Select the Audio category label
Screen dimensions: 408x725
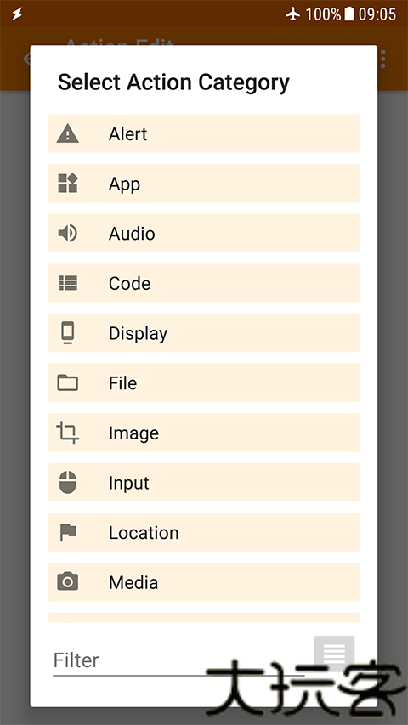132,234
